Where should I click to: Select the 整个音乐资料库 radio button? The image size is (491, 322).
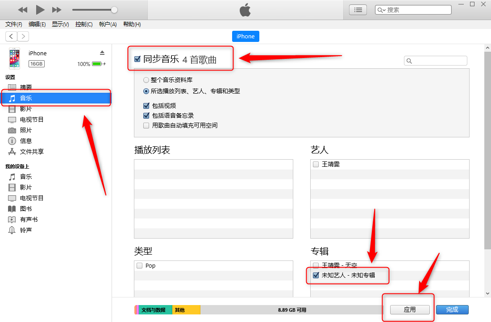coord(146,80)
